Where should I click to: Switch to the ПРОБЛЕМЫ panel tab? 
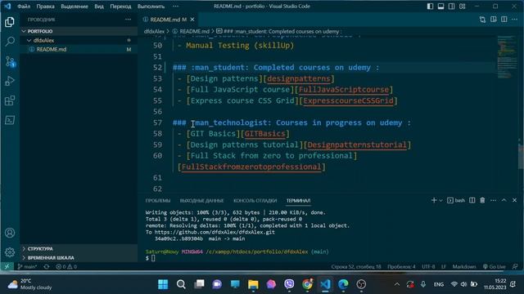coord(158,200)
